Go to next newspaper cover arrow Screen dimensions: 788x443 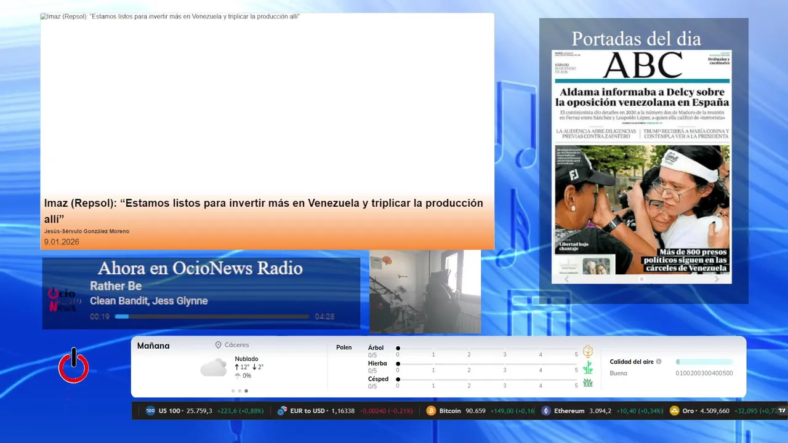[716, 279]
